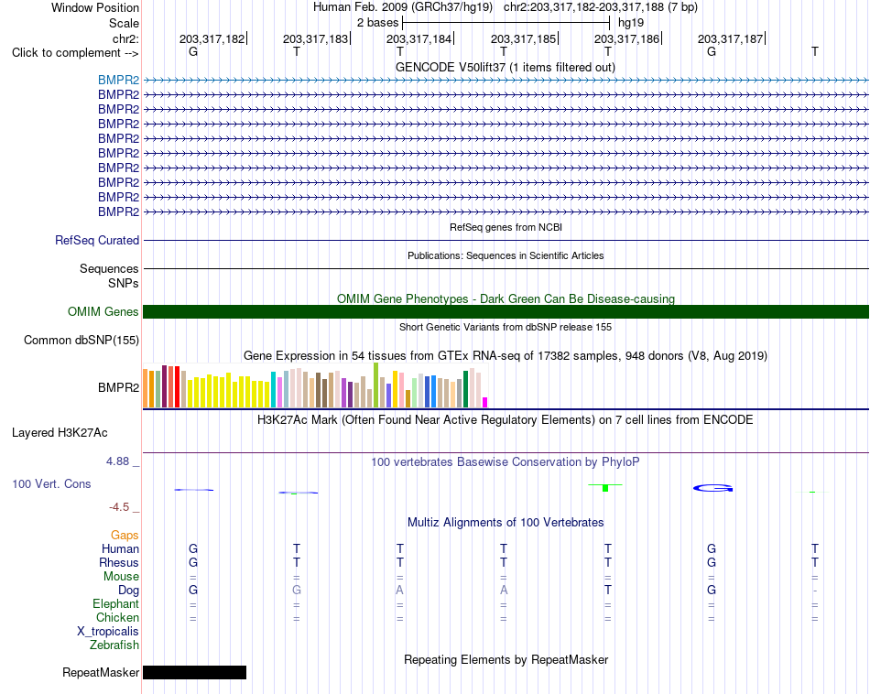Click the Common dbSNP(155) track label
The height and width of the screenshot is (694, 870).
82,340
